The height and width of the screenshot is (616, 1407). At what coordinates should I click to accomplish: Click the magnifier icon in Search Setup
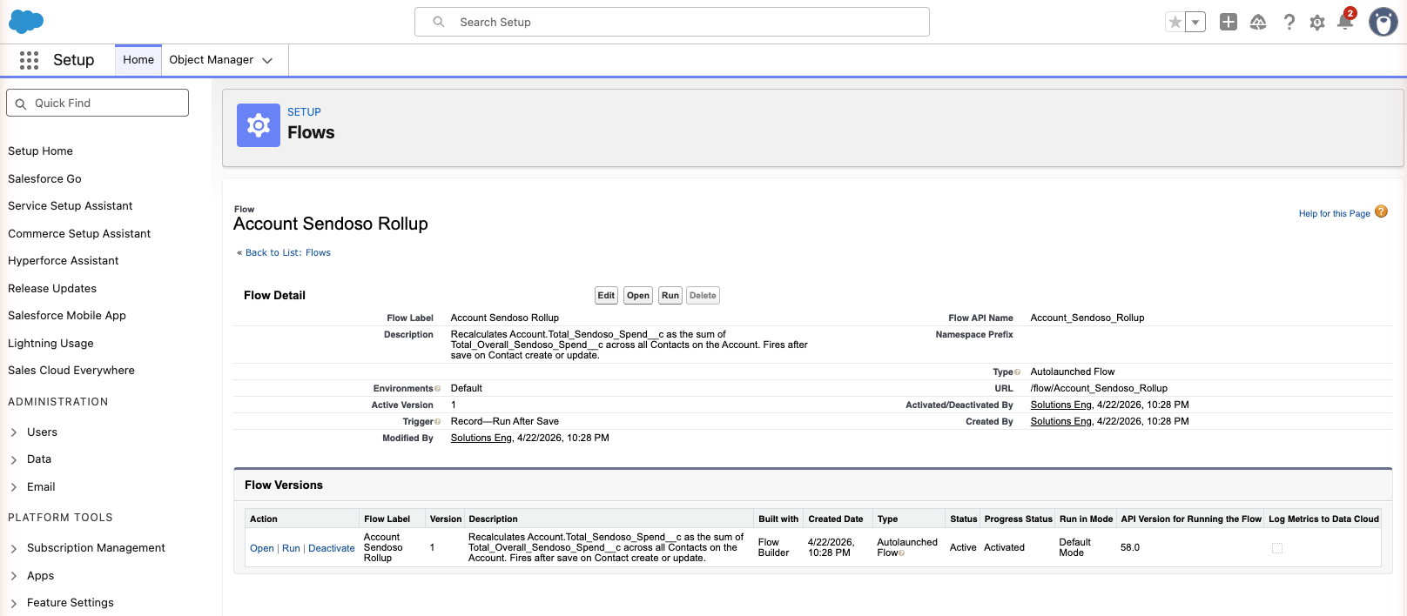tap(439, 22)
